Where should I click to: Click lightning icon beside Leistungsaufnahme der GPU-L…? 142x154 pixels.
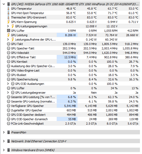point(13,40)
